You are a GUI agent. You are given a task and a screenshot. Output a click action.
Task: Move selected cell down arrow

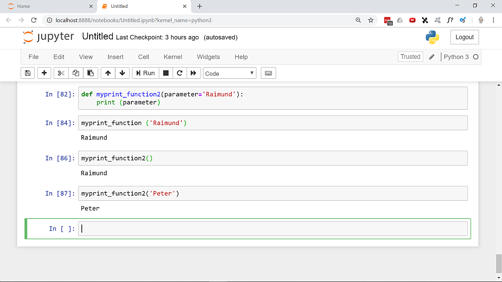[122, 73]
